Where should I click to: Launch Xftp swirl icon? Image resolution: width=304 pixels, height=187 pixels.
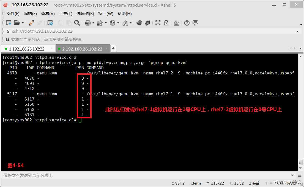(139, 23)
